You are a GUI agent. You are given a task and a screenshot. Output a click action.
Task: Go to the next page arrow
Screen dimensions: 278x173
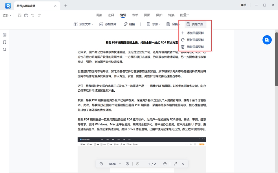(x=165, y=164)
